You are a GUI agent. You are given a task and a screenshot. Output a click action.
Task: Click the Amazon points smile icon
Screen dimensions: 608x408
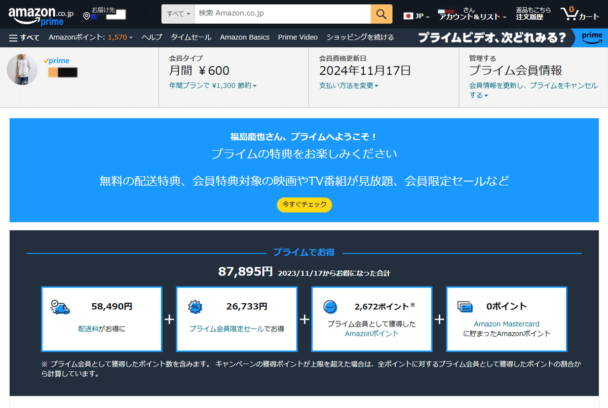point(331,306)
